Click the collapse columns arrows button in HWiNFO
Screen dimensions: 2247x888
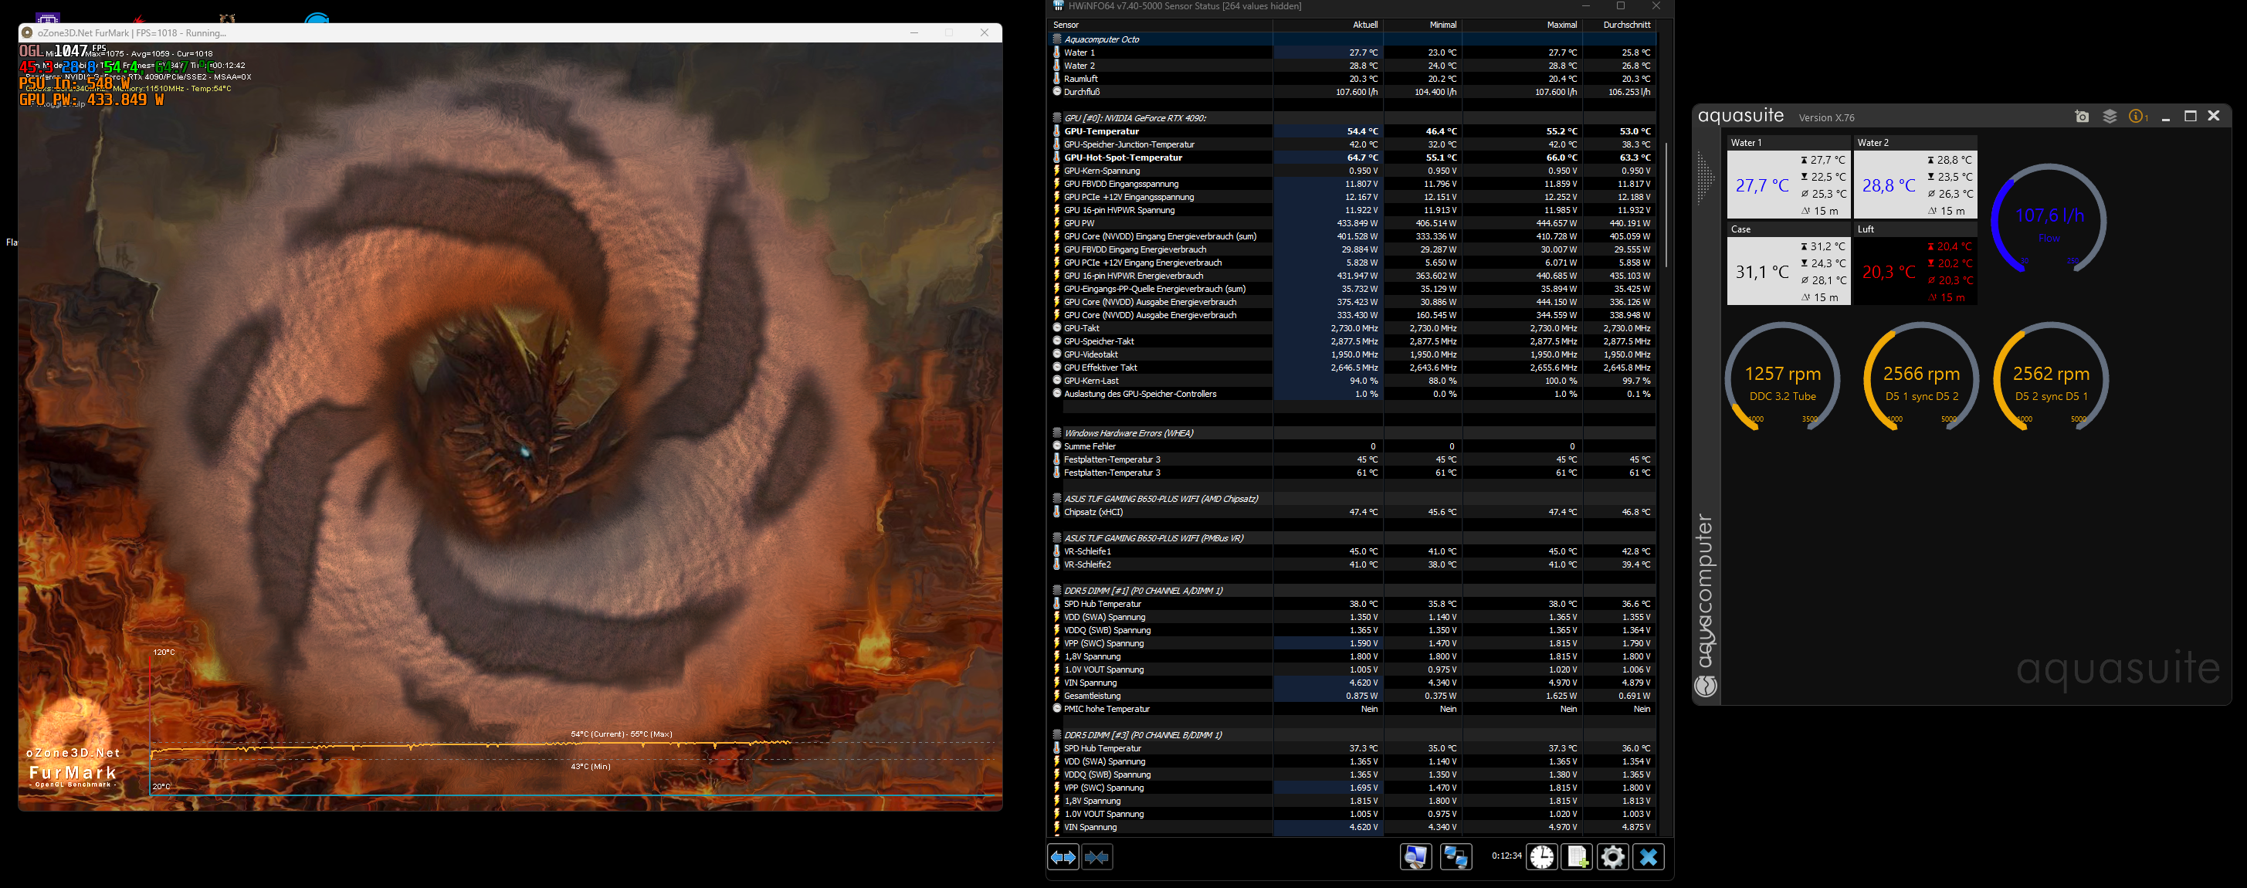[x=1096, y=857]
